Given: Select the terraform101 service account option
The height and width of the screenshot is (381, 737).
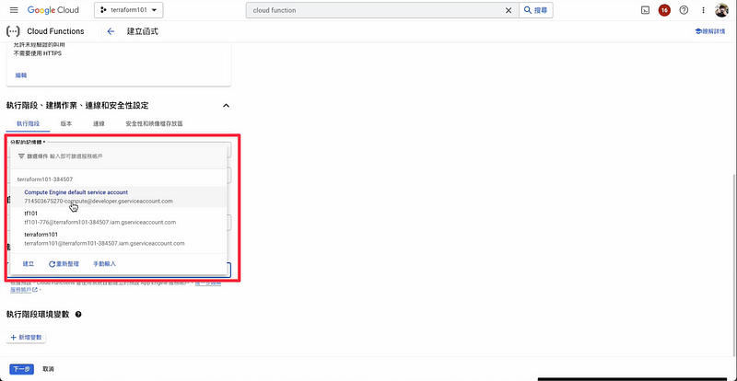Looking at the screenshot, I should [119, 238].
